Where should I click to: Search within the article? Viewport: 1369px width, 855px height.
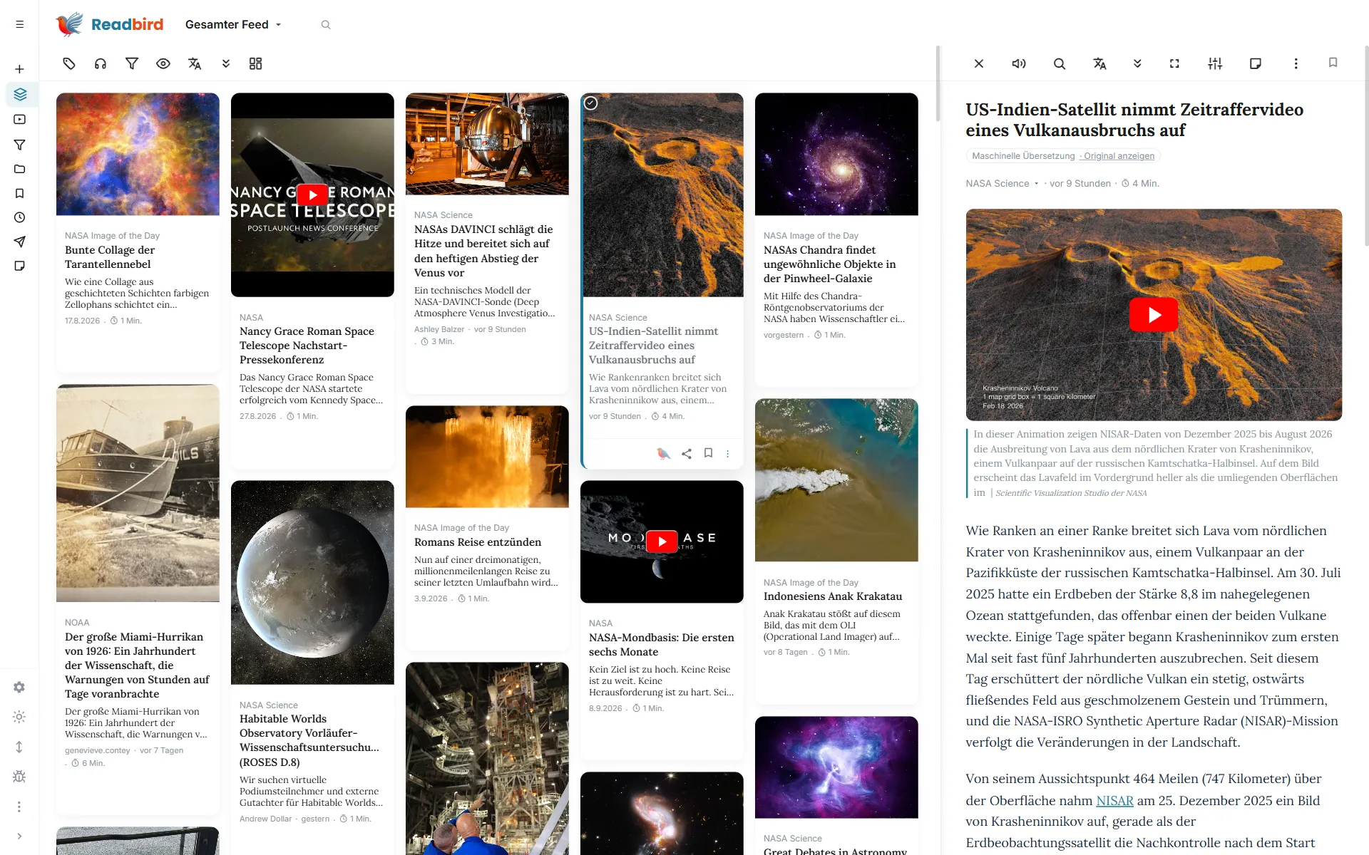click(1060, 63)
